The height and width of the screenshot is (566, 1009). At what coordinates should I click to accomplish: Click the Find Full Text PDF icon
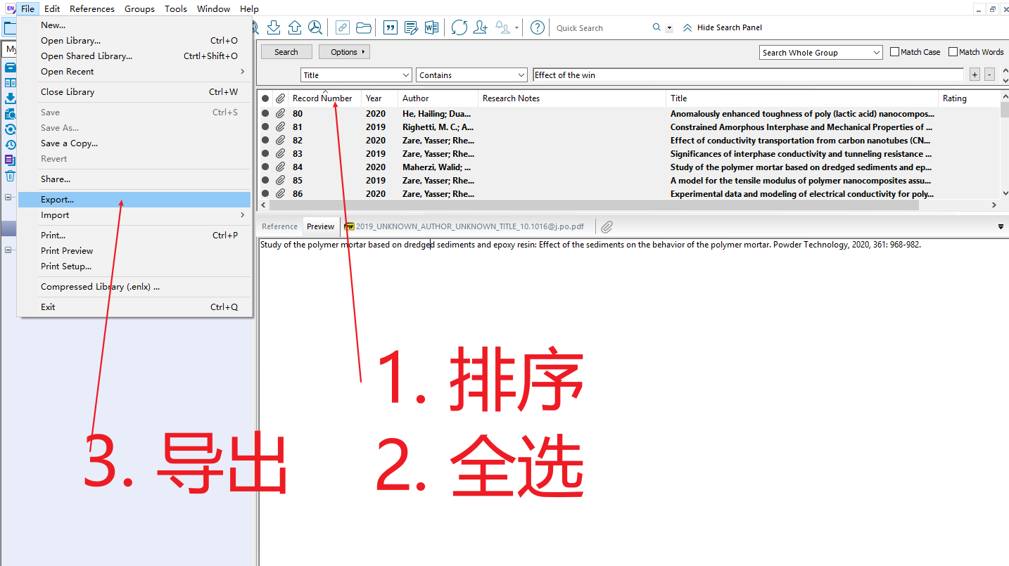click(x=315, y=27)
